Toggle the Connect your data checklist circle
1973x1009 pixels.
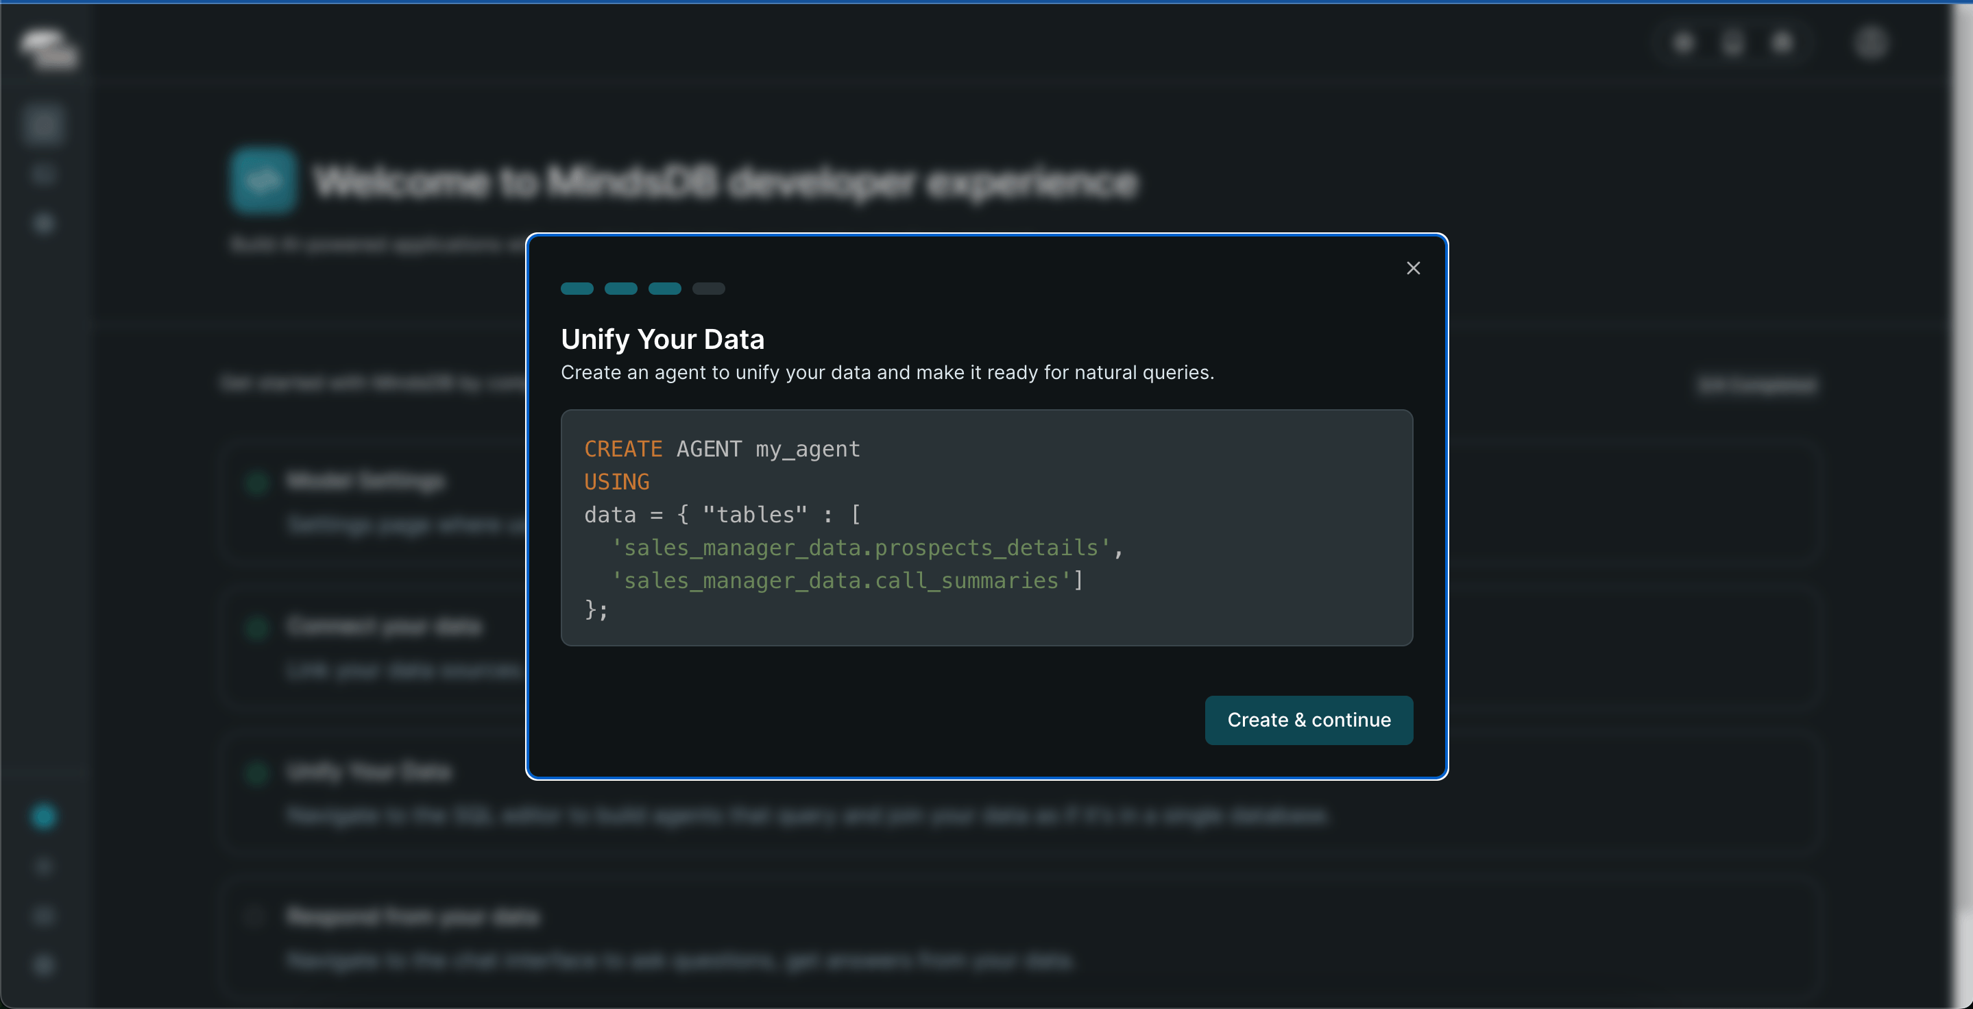[256, 628]
